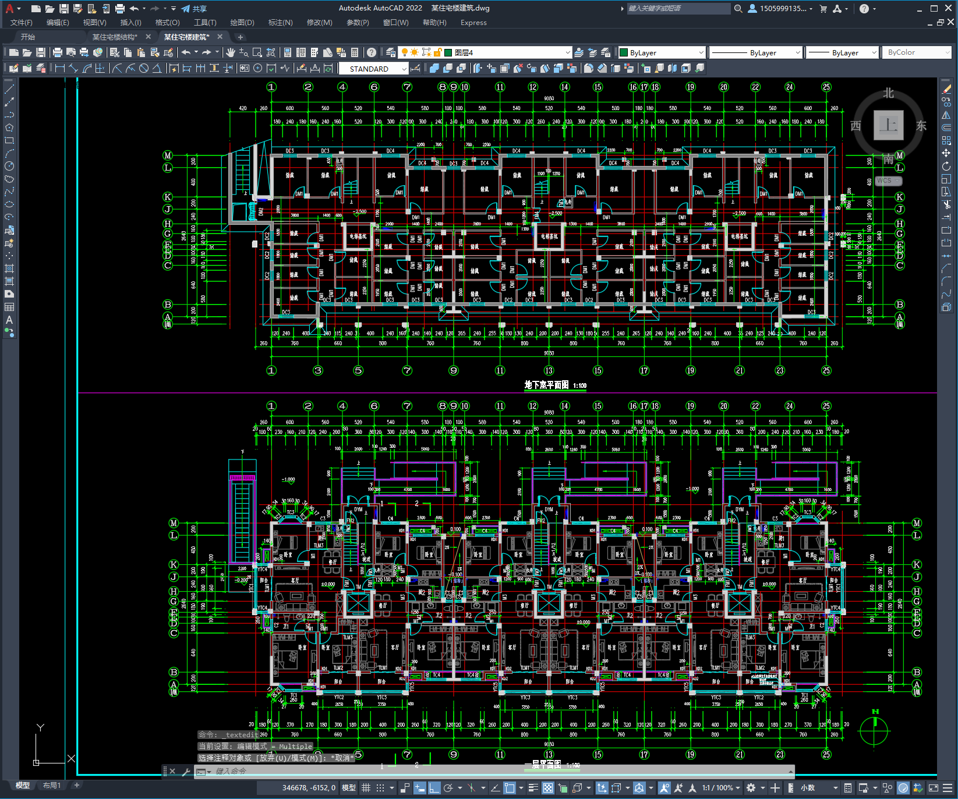Click the 共享 share button
The image size is (958, 799).
tap(194, 9)
